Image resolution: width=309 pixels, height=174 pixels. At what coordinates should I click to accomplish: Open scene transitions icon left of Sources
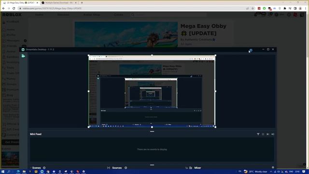(108, 168)
